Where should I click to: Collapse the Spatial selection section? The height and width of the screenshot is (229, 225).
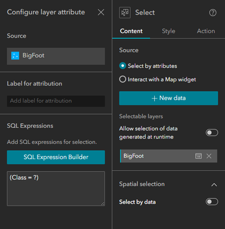click(214, 184)
